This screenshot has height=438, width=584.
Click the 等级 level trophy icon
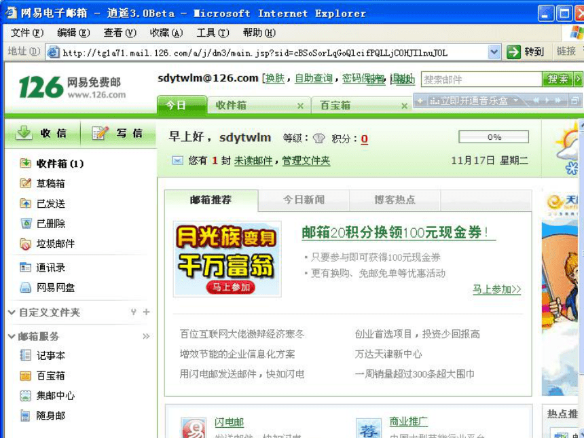(x=318, y=139)
